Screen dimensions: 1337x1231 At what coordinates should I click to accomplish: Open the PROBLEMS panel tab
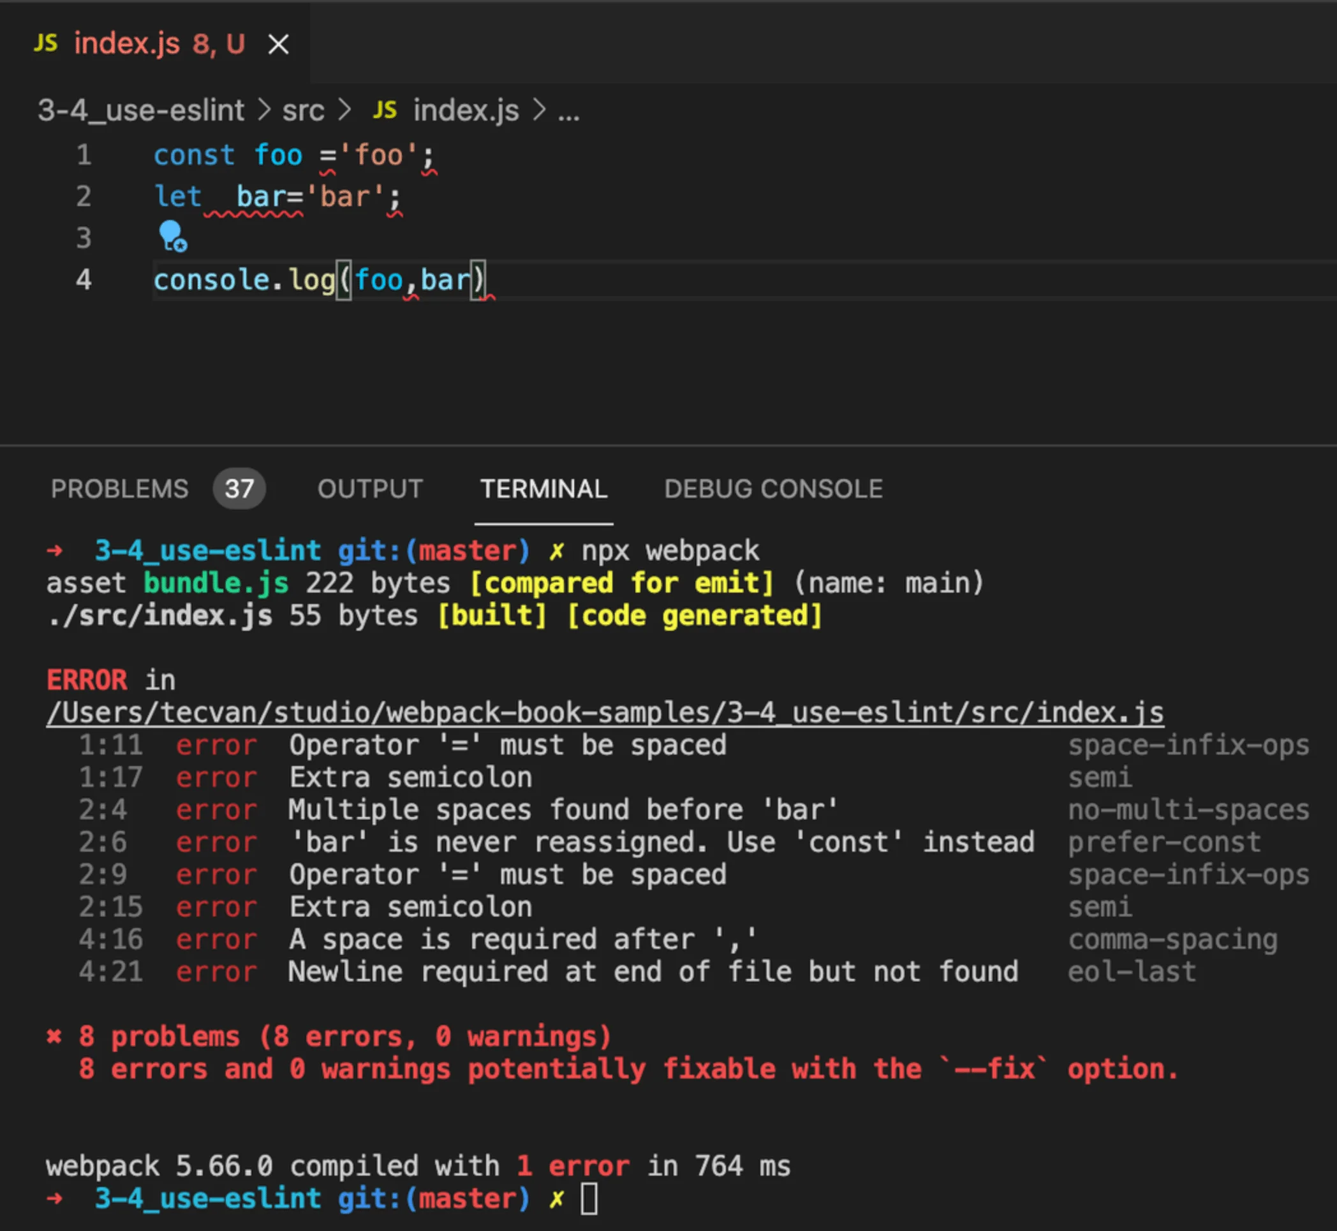[120, 489]
